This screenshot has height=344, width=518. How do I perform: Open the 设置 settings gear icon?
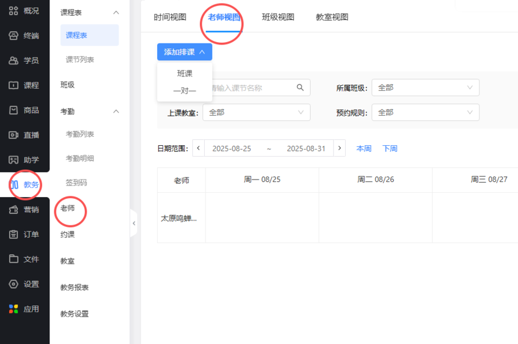pos(13,284)
